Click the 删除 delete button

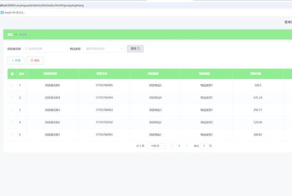point(35,60)
